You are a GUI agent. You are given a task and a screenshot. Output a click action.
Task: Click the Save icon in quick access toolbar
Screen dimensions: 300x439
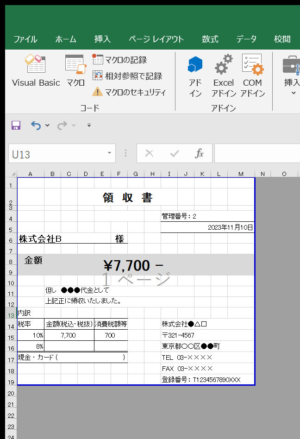pyautogui.click(x=16, y=125)
